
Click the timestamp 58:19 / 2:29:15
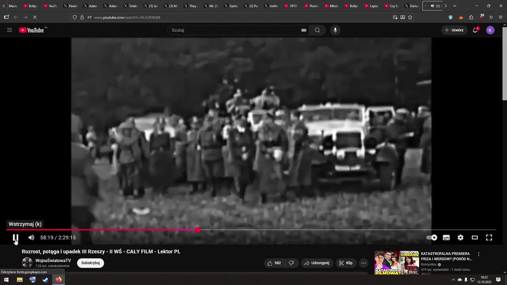pyautogui.click(x=58, y=237)
